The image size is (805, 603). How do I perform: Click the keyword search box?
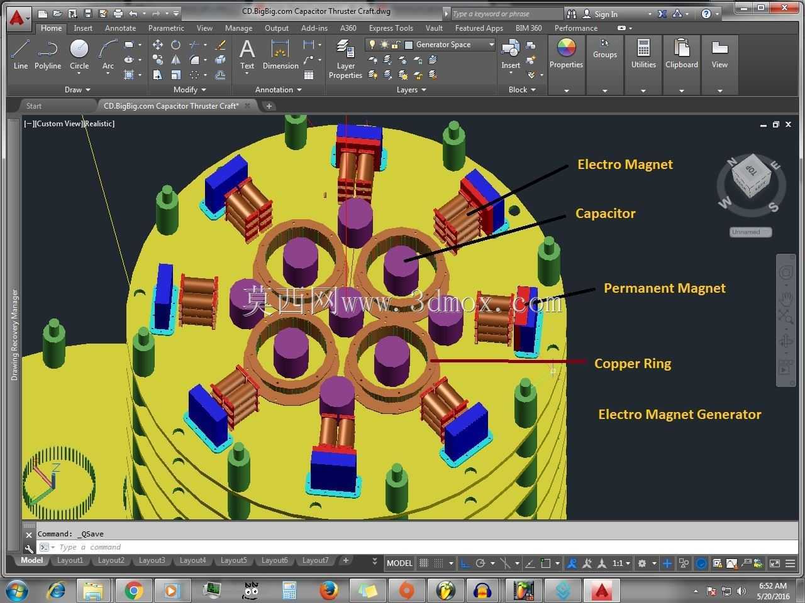coord(507,14)
